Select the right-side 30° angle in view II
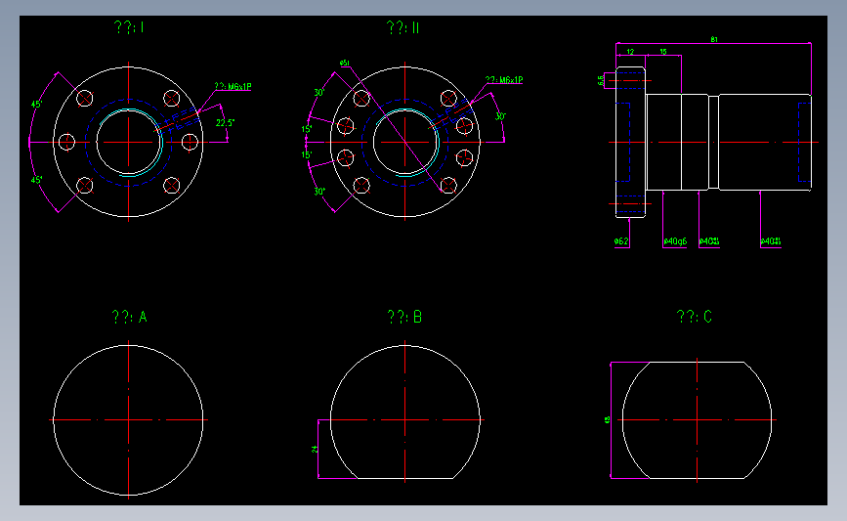The image size is (847, 521). 501,116
